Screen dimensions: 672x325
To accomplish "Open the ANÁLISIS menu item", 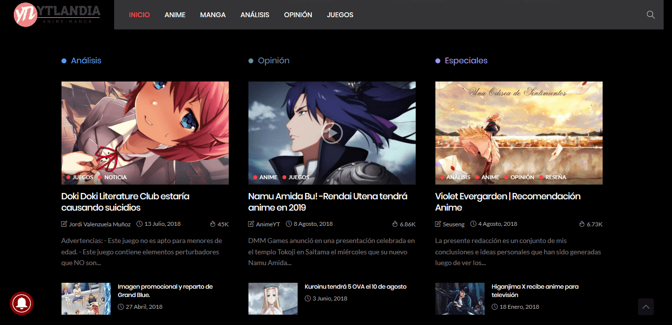I will point(255,15).
